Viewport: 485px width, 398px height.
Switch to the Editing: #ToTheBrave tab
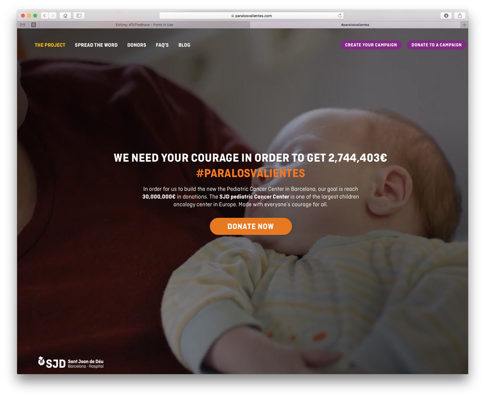point(144,25)
